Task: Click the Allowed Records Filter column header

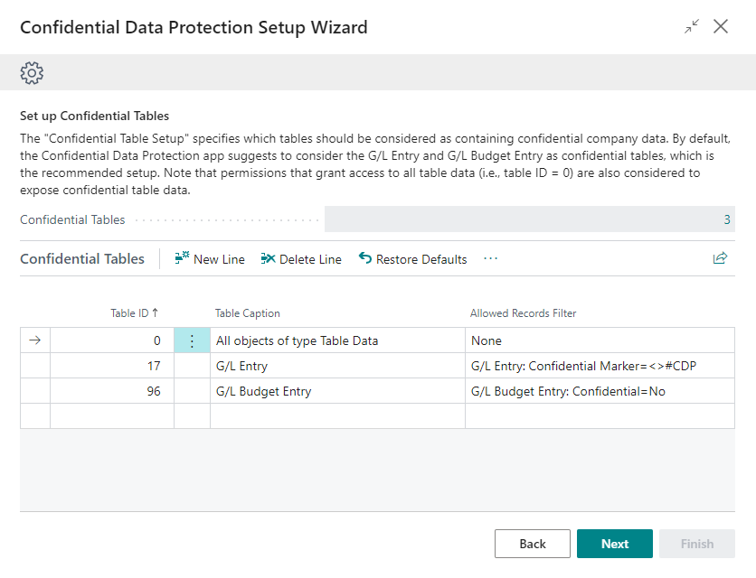Action: click(x=523, y=313)
